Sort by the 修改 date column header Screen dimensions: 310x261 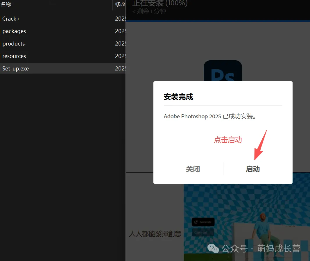point(120,4)
